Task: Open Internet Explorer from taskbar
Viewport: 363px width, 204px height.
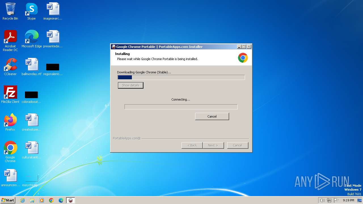Action: point(22,200)
